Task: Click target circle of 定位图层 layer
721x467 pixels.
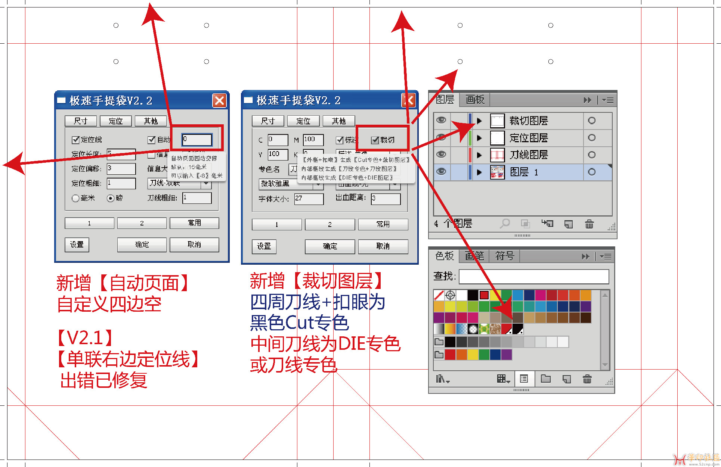Action: click(x=592, y=138)
